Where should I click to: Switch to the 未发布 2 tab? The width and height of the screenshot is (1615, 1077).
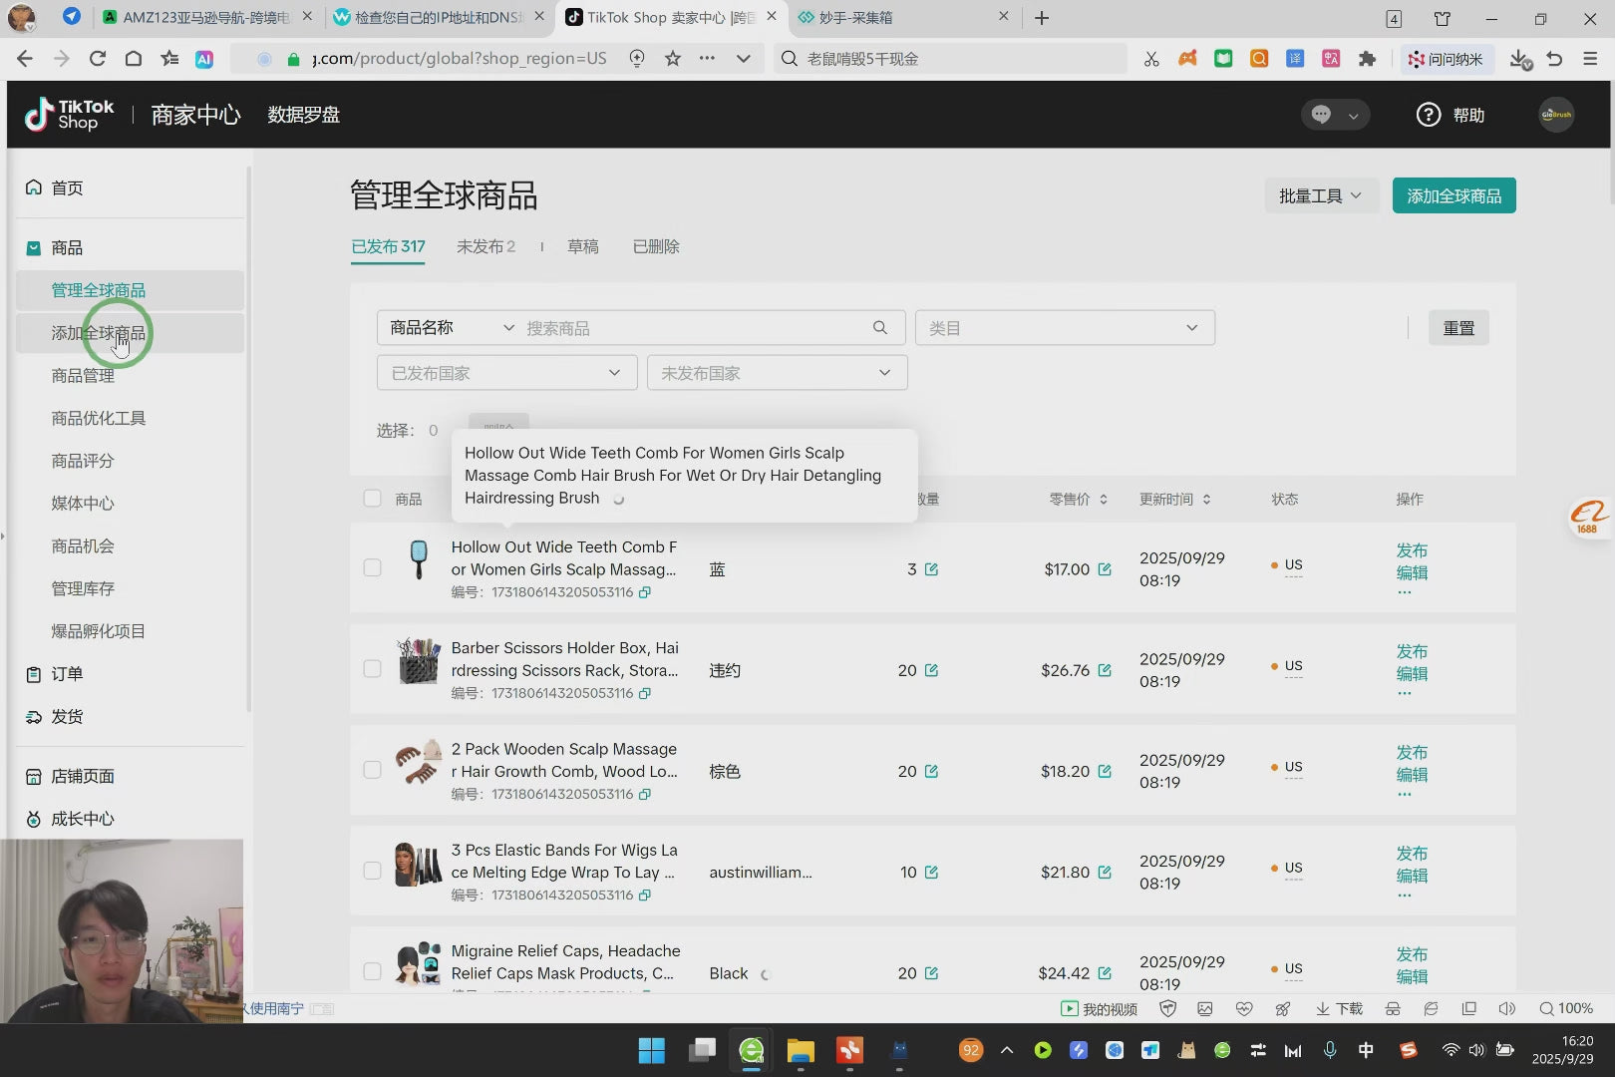[x=485, y=246]
